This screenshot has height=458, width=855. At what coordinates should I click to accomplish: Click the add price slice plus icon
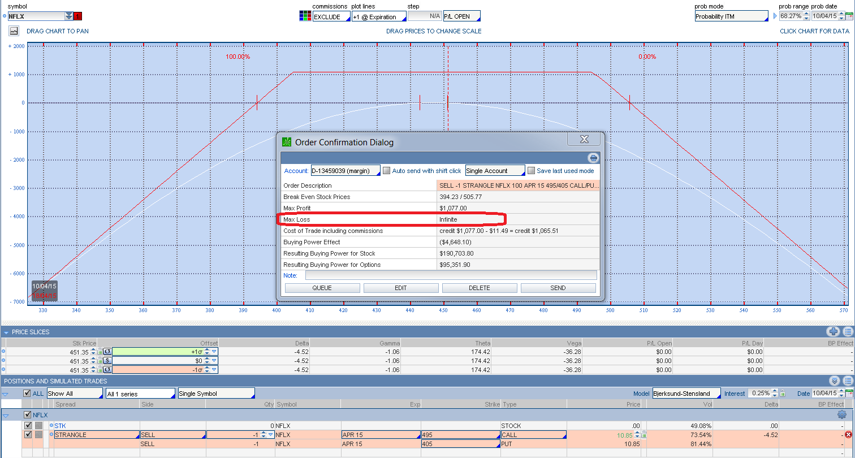832,332
